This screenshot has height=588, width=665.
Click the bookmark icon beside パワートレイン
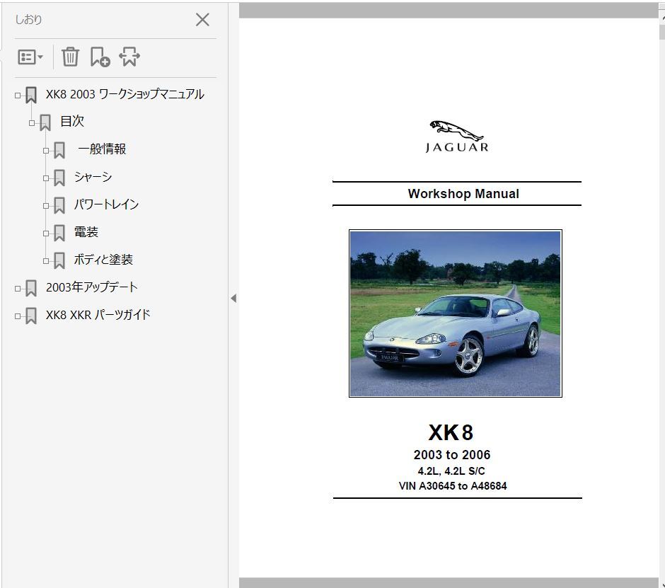pos(59,206)
